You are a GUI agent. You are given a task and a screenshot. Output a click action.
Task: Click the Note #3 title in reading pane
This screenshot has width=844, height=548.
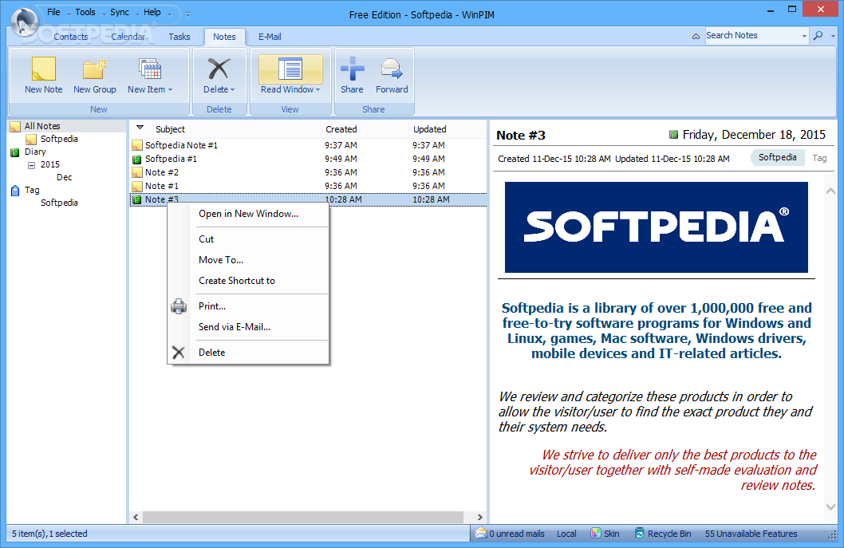click(520, 135)
